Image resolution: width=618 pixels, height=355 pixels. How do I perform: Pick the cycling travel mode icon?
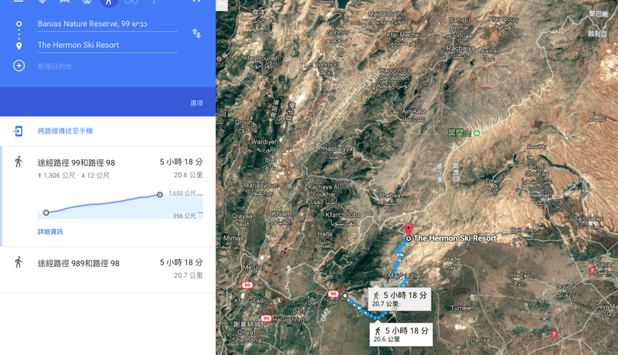131,2
